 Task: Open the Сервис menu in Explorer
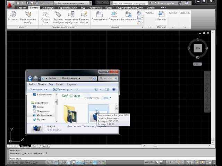coord(60,84)
